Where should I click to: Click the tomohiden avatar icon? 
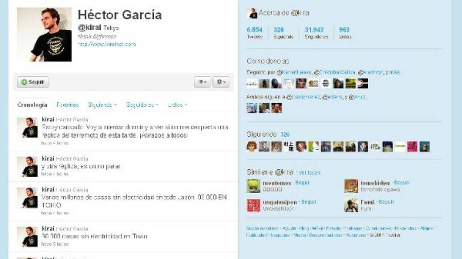pos(351,186)
